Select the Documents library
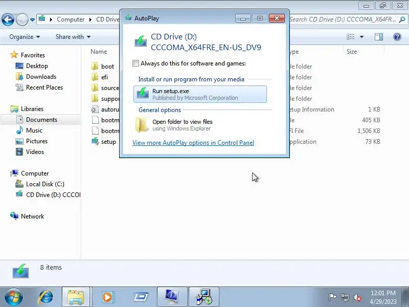The height and width of the screenshot is (307, 409). pos(41,120)
